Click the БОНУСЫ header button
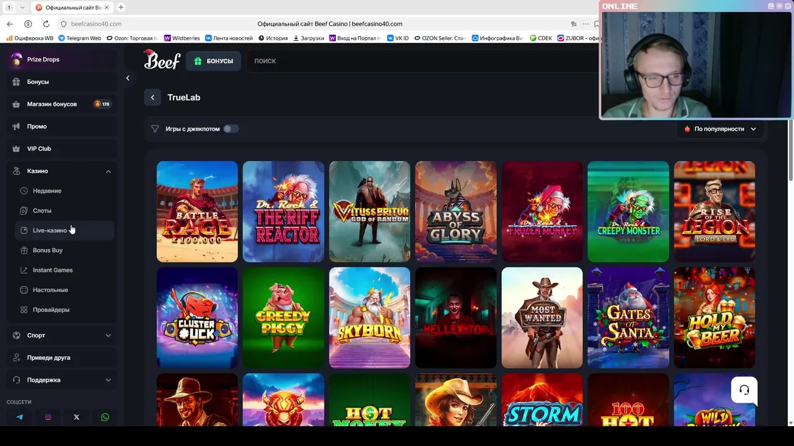 (x=213, y=61)
